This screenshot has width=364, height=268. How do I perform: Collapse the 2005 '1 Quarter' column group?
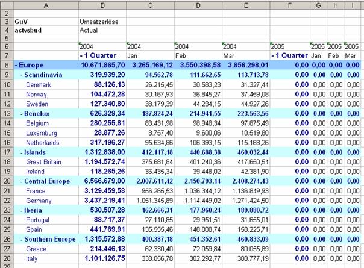273,55
